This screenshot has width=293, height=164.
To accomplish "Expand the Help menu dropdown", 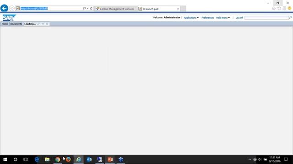I will point(223,18).
